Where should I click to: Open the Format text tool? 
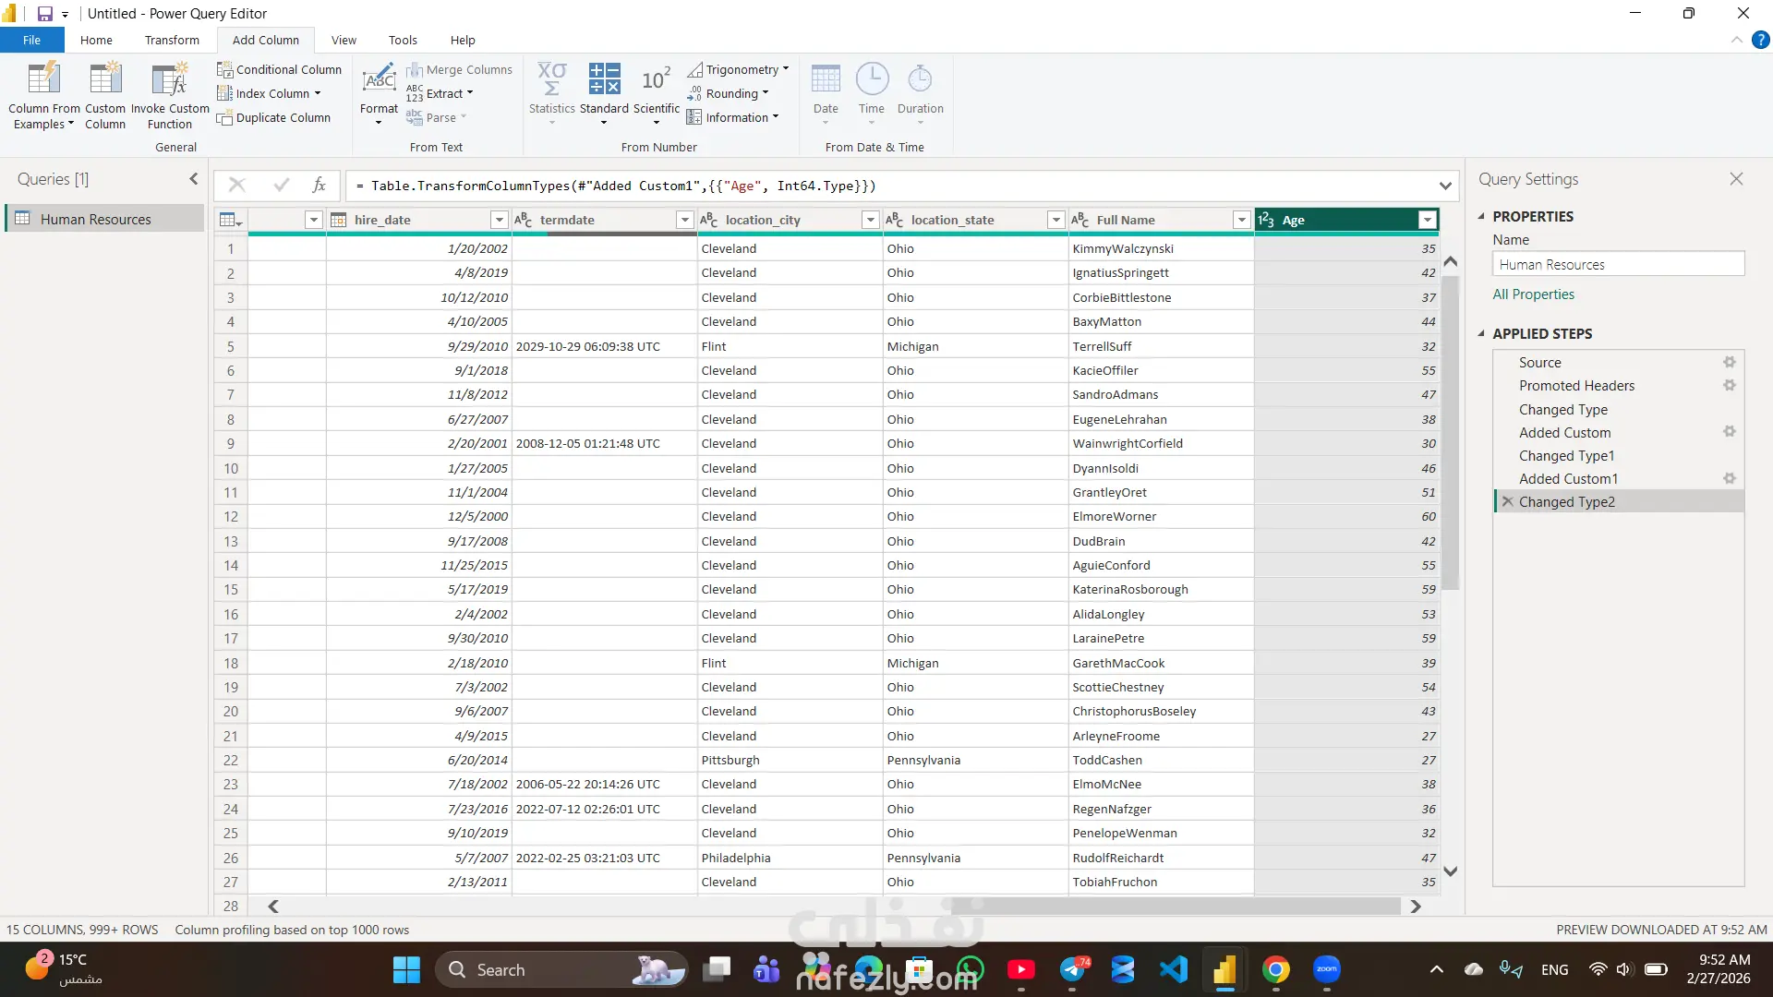click(x=379, y=82)
